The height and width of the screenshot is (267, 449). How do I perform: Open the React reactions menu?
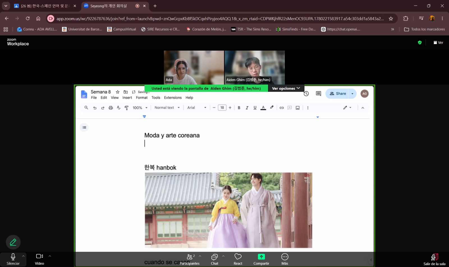238,259
